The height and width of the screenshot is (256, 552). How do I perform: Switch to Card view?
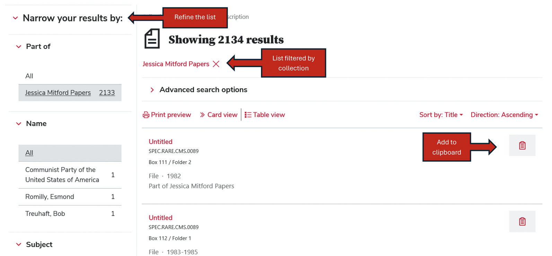click(x=218, y=115)
